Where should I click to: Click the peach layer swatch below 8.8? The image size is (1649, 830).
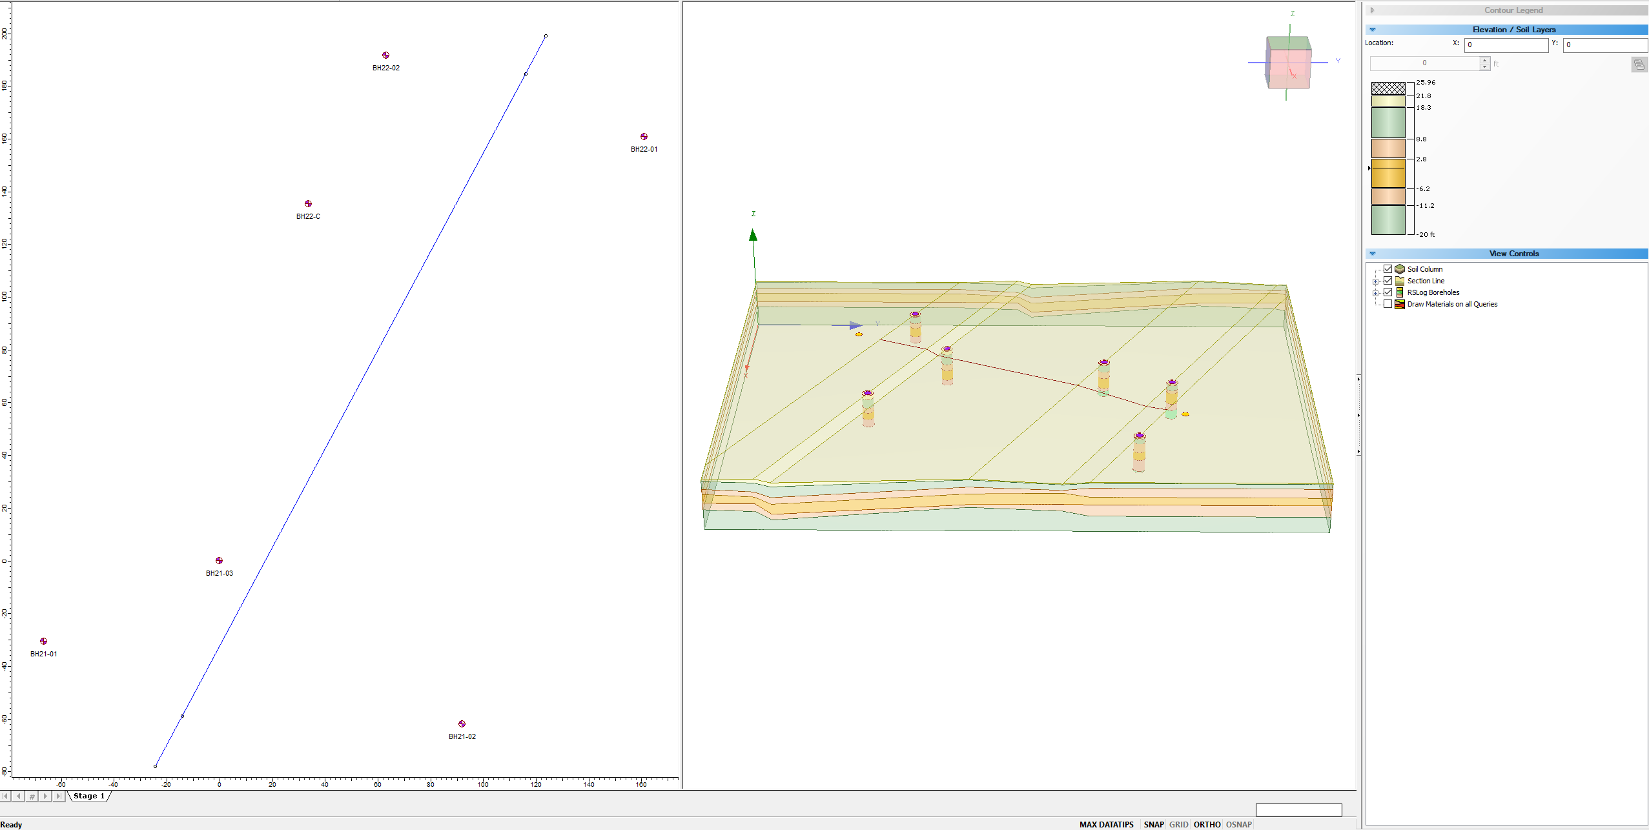coord(1388,148)
